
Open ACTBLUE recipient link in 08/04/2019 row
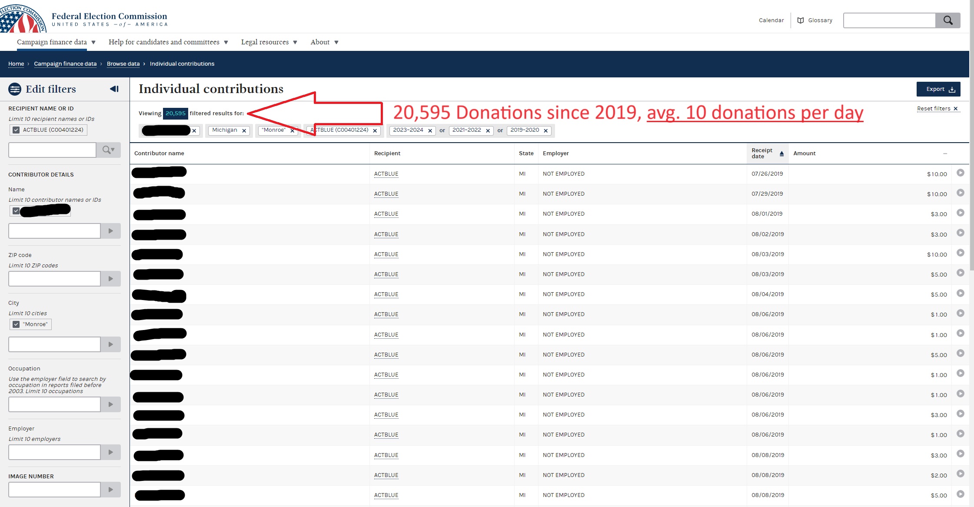click(x=386, y=294)
